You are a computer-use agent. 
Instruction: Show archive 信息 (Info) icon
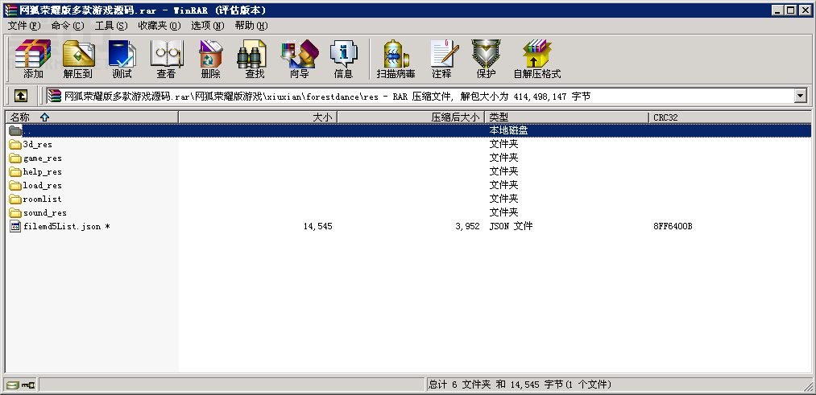click(x=343, y=54)
